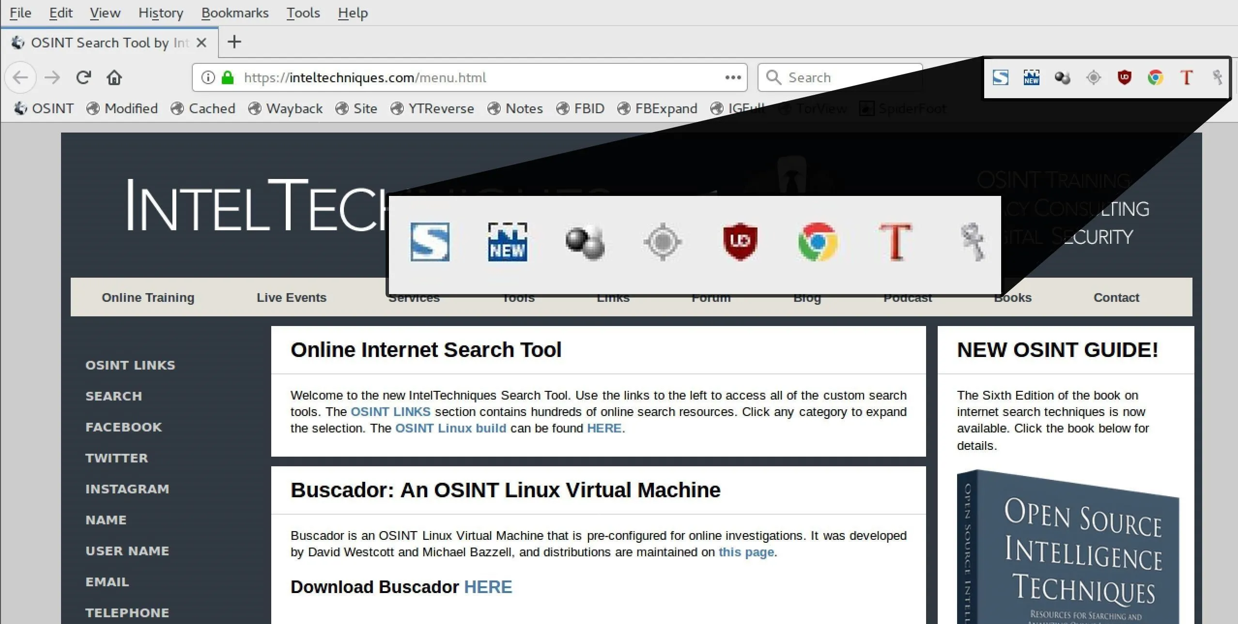
Task: Click the NEW film-strip toolbar extension
Action: coord(1031,77)
